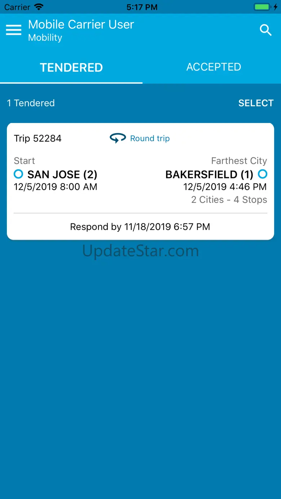Tap the 12/5/2019 8:00 AM start time
The height and width of the screenshot is (499, 281).
click(x=55, y=187)
